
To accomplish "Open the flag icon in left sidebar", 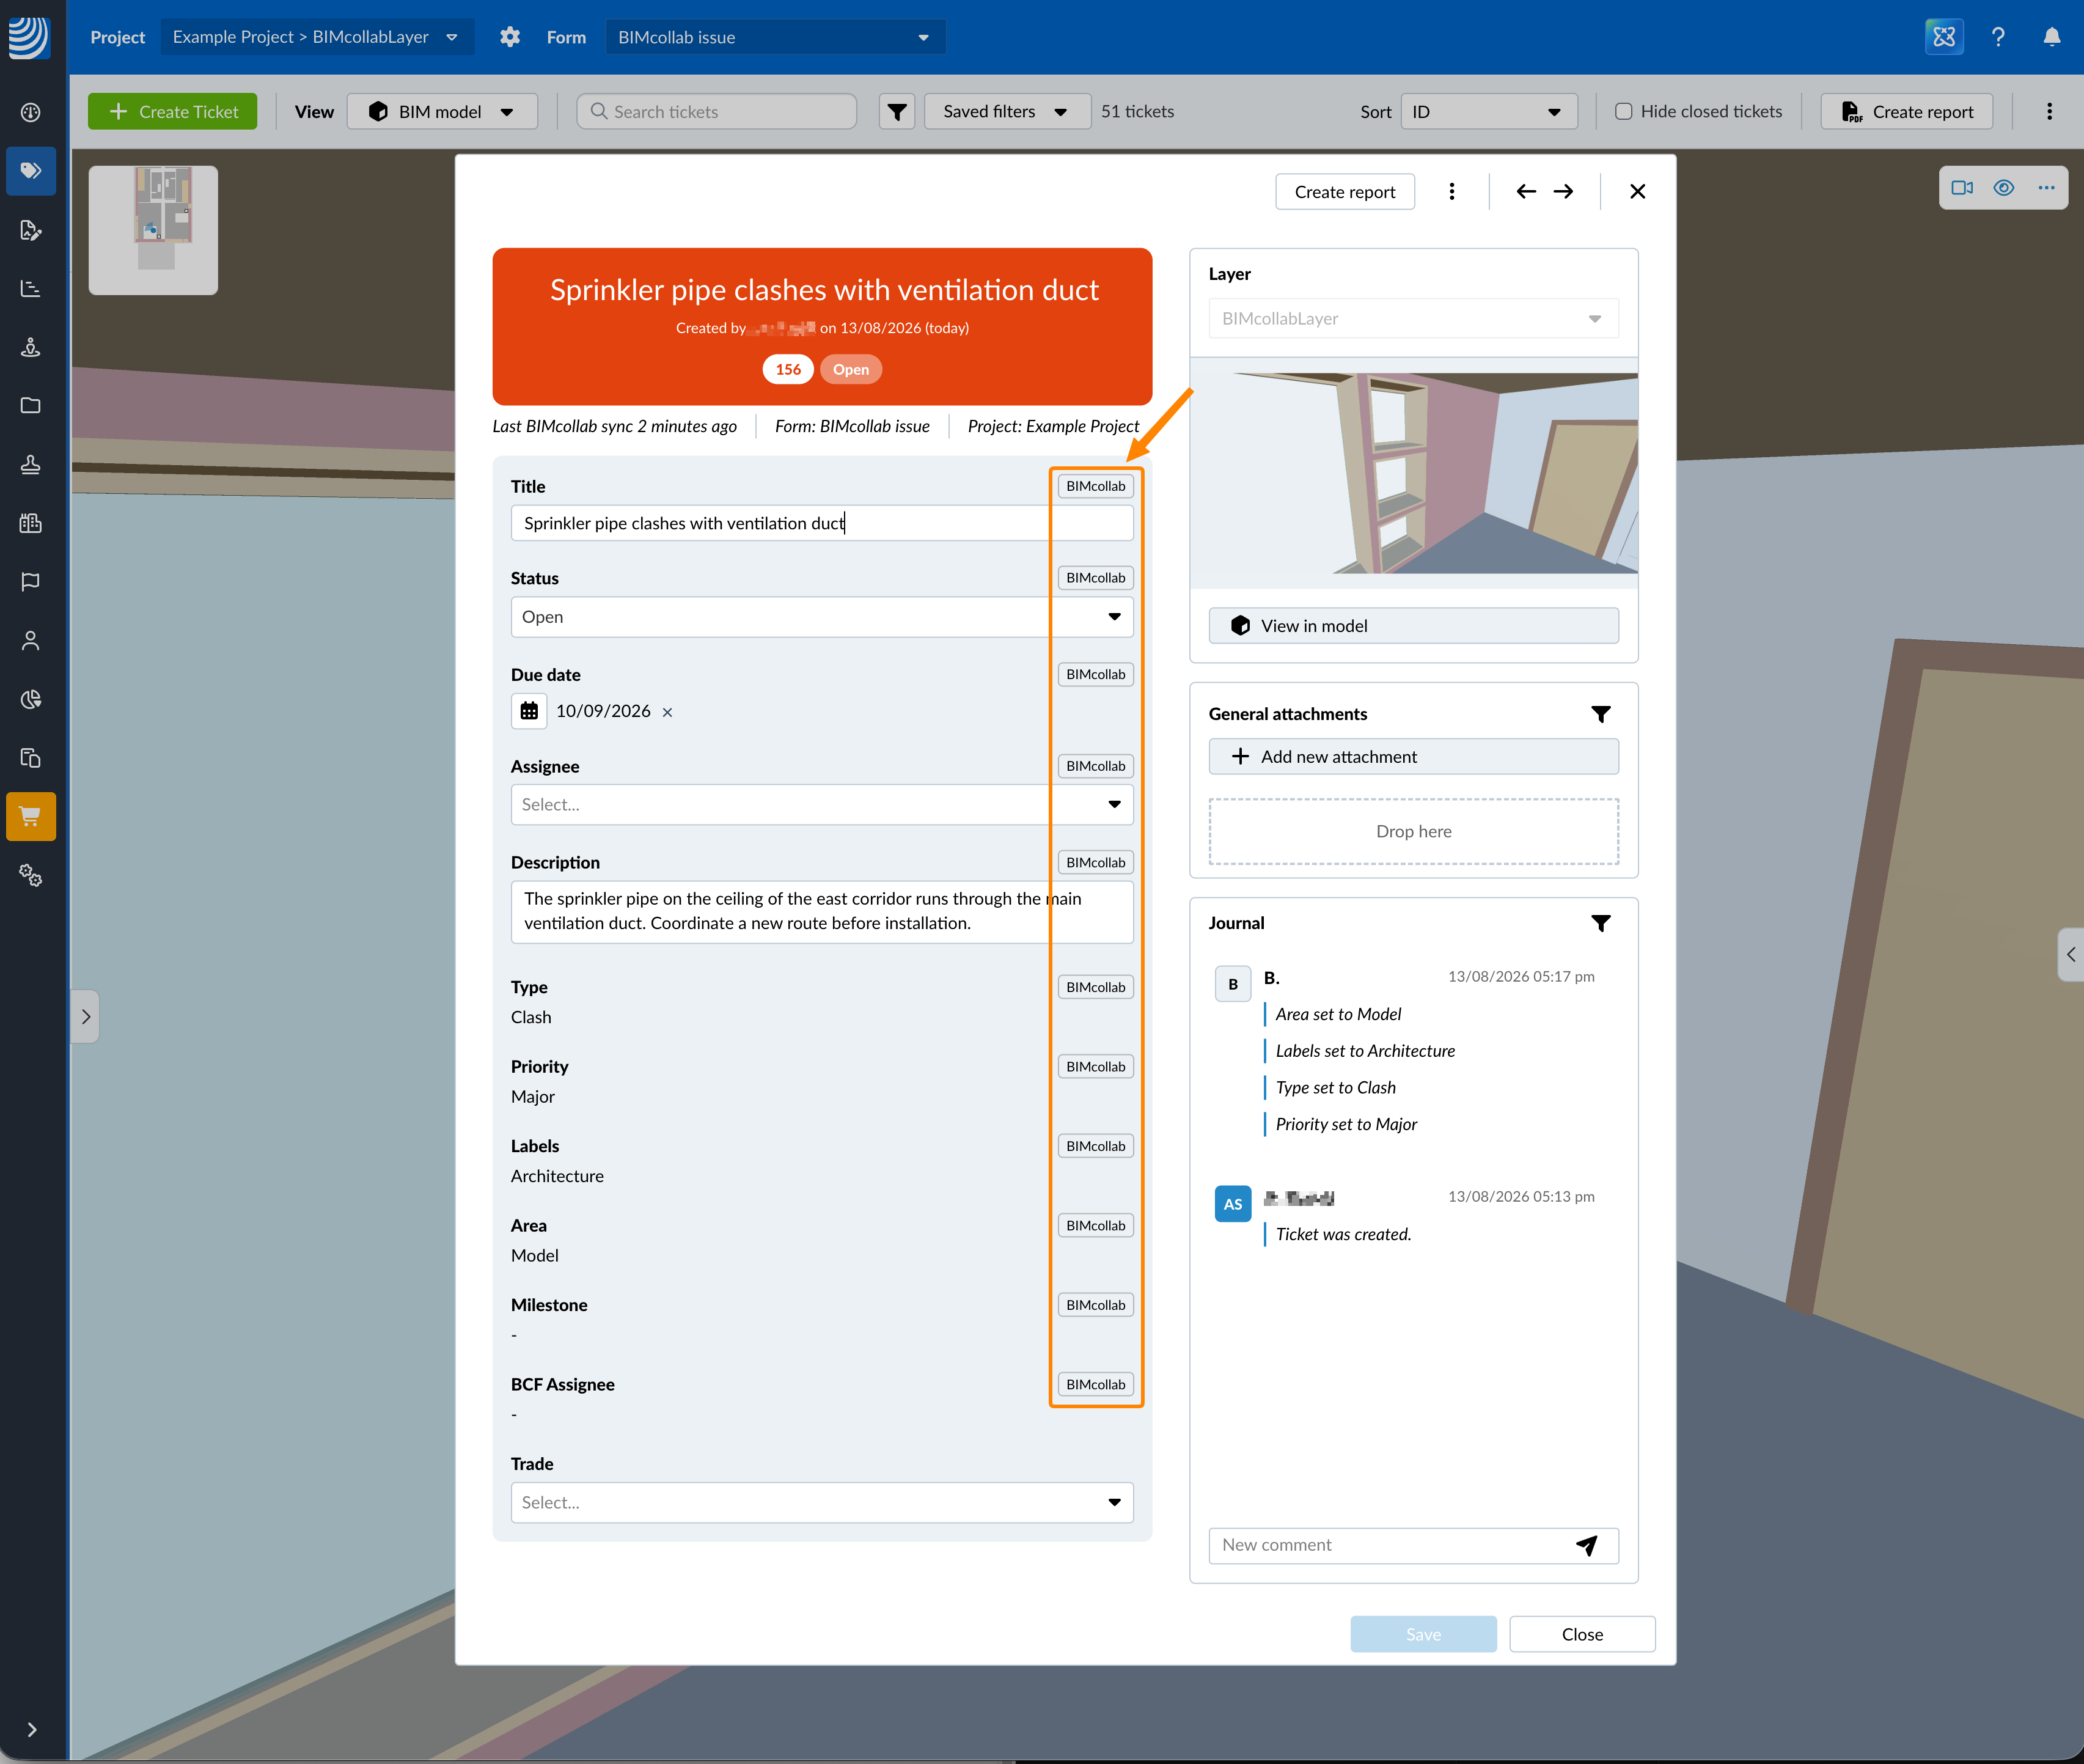I will coord(31,582).
